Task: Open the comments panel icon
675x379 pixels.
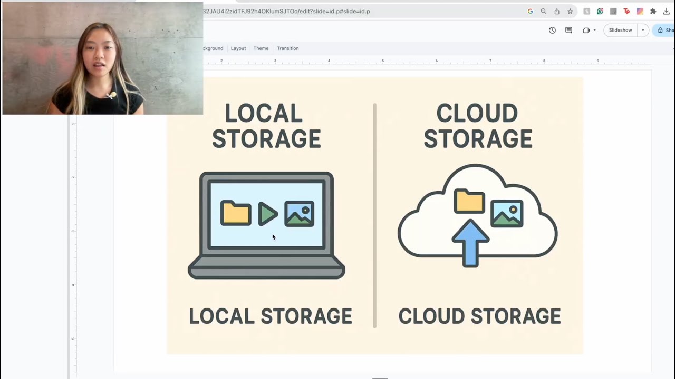Action: (568, 30)
